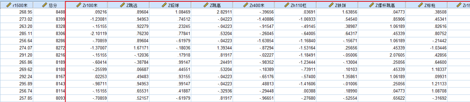470x102 pixels.
Task: Select the Z撑杆跳高 value .85906
Action: (x=382, y=19)
